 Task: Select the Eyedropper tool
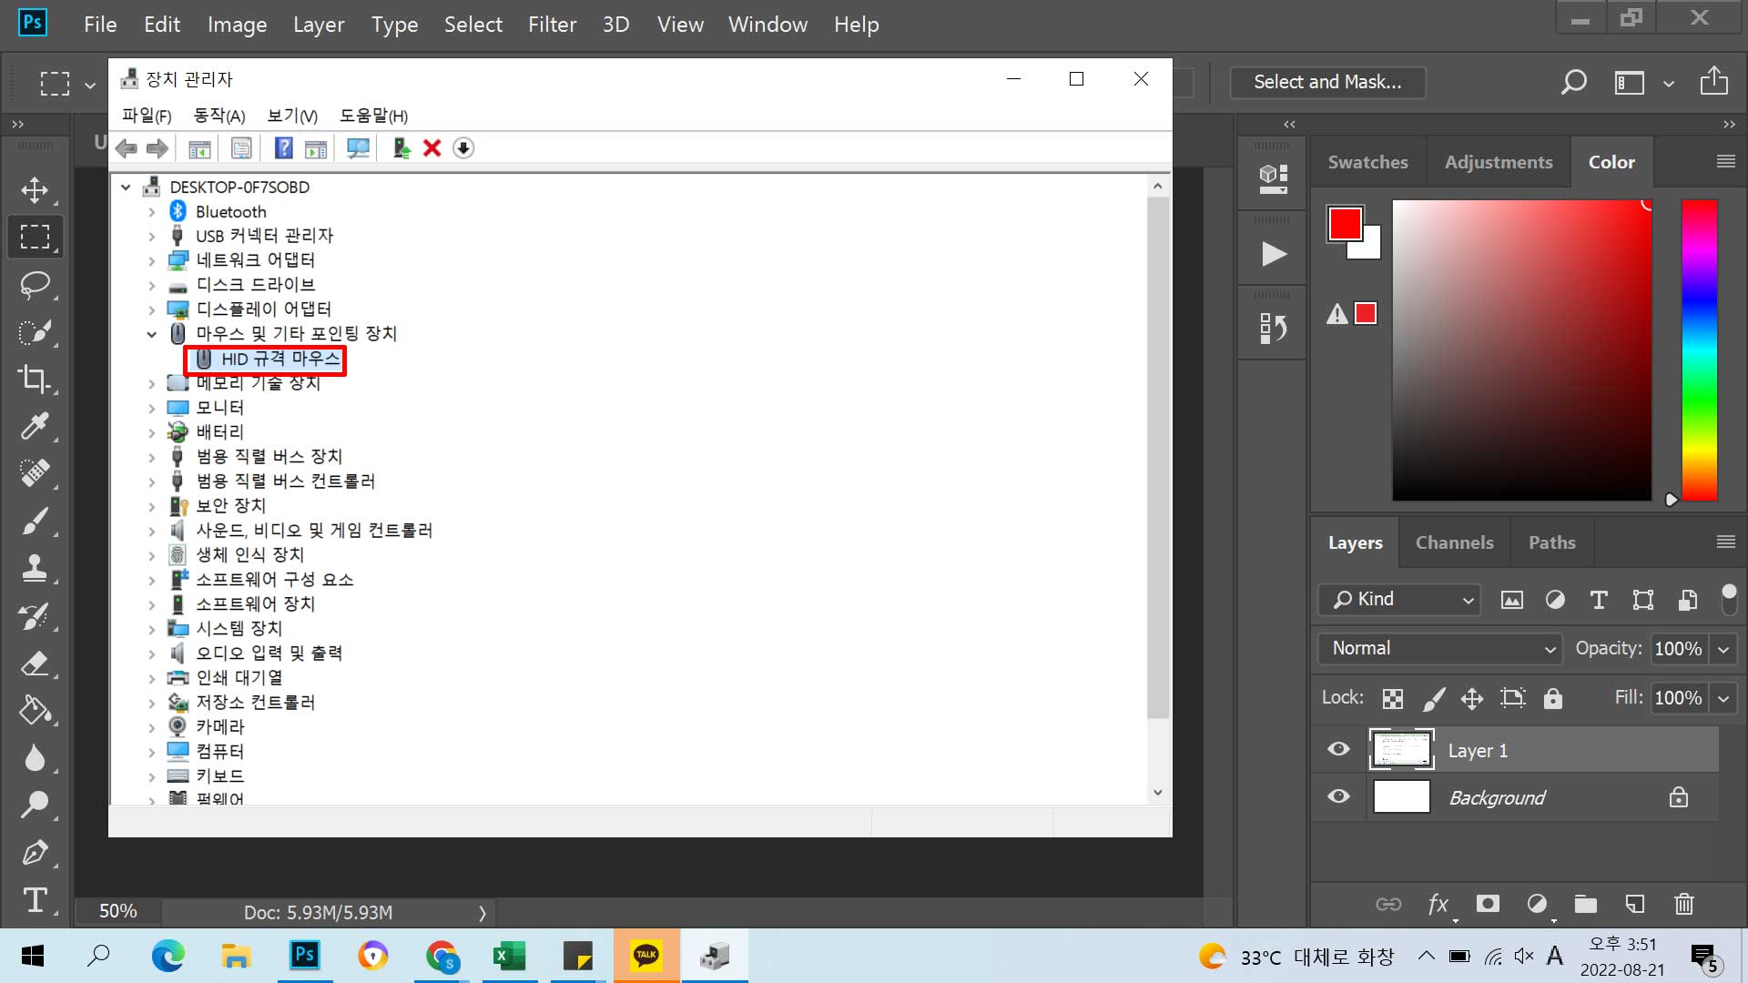(35, 426)
